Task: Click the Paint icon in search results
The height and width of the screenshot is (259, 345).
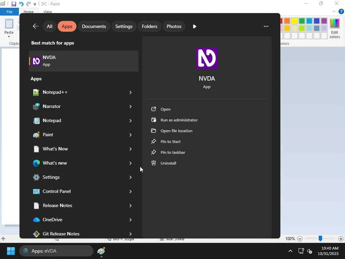Action: pyautogui.click(x=36, y=135)
